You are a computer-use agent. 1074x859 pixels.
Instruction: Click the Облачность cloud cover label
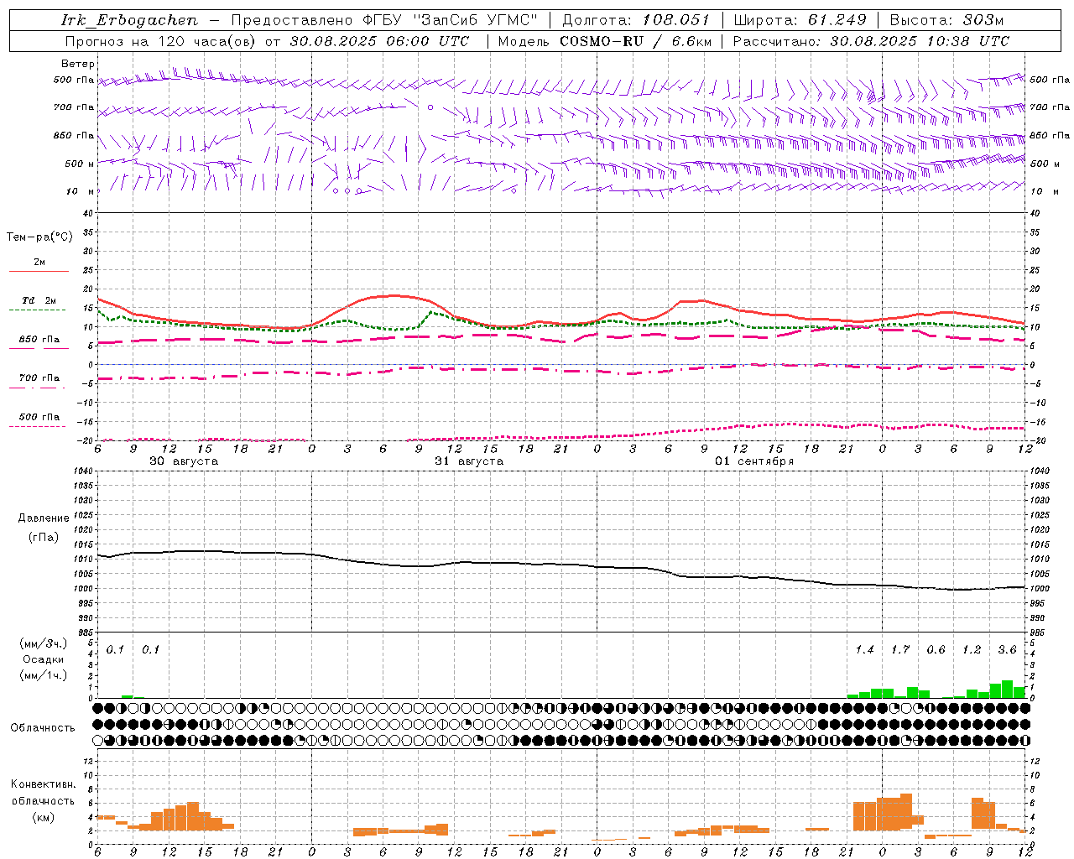[43, 728]
